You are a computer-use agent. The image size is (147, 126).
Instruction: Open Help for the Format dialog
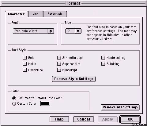59,119
